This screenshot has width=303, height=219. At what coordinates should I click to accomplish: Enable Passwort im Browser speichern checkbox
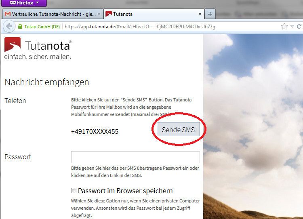click(74, 191)
